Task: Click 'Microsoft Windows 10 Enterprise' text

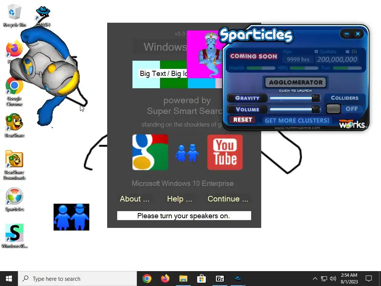Action: pyautogui.click(x=182, y=183)
